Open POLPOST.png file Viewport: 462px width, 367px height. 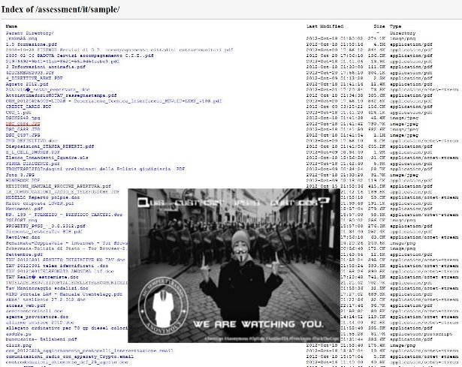[21, 220]
